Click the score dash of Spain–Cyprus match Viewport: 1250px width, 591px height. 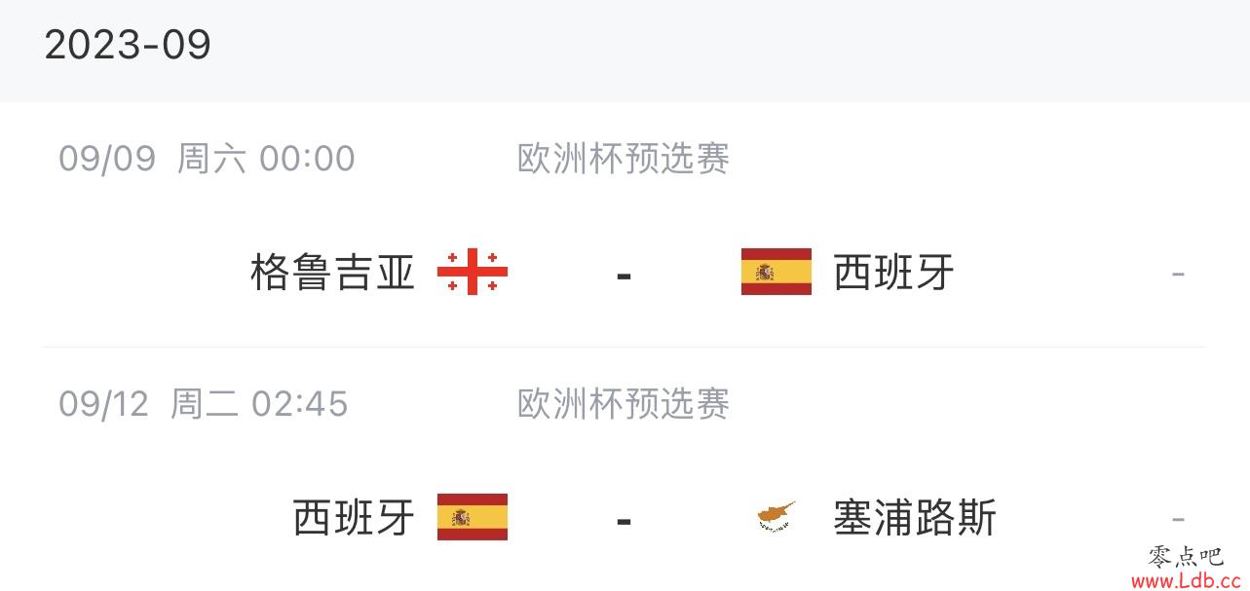point(625,521)
